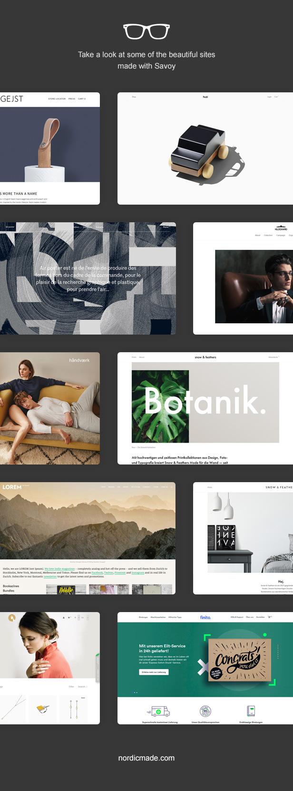Click the GEJST logo
Image resolution: width=293 pixels, height=791 pixels.
(12, 99)
